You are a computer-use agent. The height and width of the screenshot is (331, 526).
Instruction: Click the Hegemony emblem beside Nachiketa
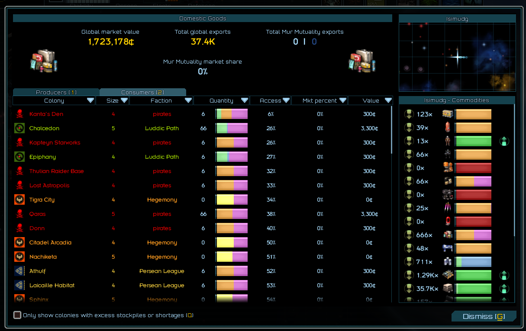click(x=19, y=257)
